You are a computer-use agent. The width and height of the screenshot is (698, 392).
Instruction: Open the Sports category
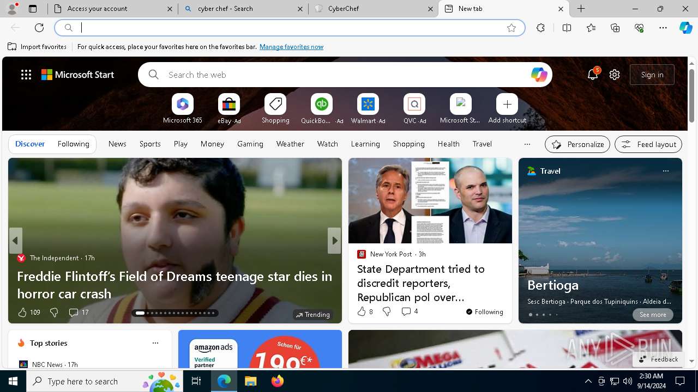[150, 144]
